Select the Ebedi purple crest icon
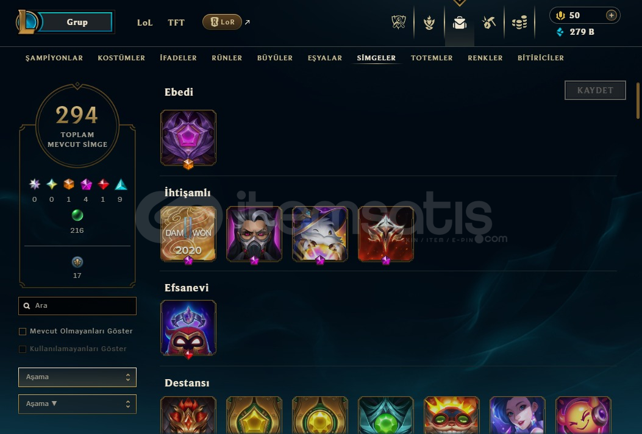Image resolution: width=642 pixels, height=434 pixels. click(188, 138)
